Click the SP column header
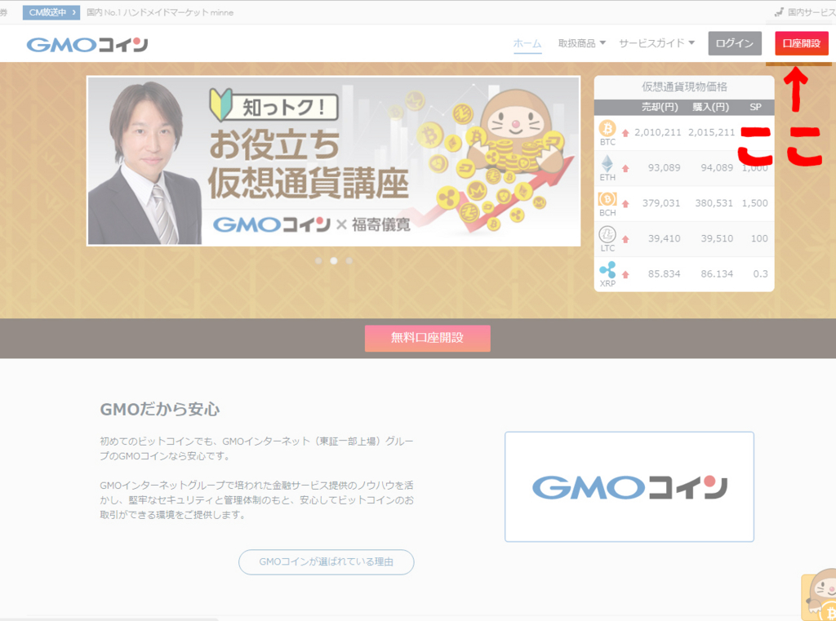Viewport: 836px width, 621px height. (755, 107)
